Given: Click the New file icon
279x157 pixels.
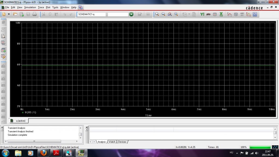Looking at the screenshot, I should tap(4, 14).
